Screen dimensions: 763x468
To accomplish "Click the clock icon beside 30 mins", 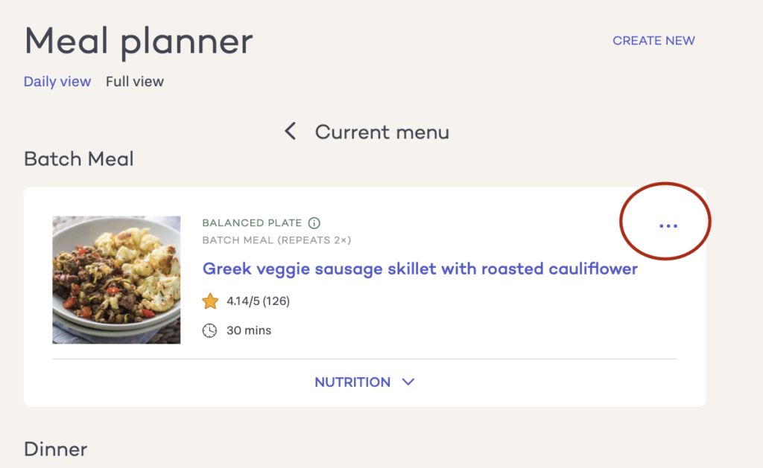I will click(x=209, y=330).
